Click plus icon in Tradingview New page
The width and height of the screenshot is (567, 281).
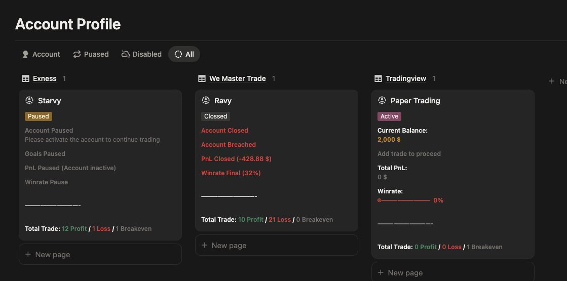coord(381,273)
